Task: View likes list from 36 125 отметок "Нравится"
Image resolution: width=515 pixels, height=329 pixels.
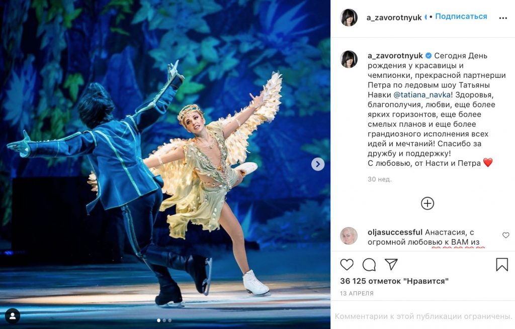Action: (x=394, y=281)
